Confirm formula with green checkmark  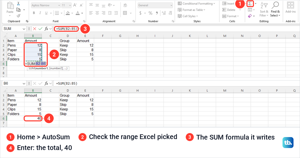40,29
